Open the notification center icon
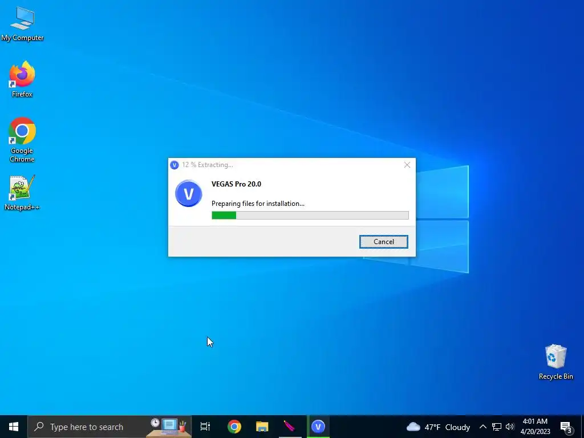Viewport: 584px width, 438px height. (566, 427)
